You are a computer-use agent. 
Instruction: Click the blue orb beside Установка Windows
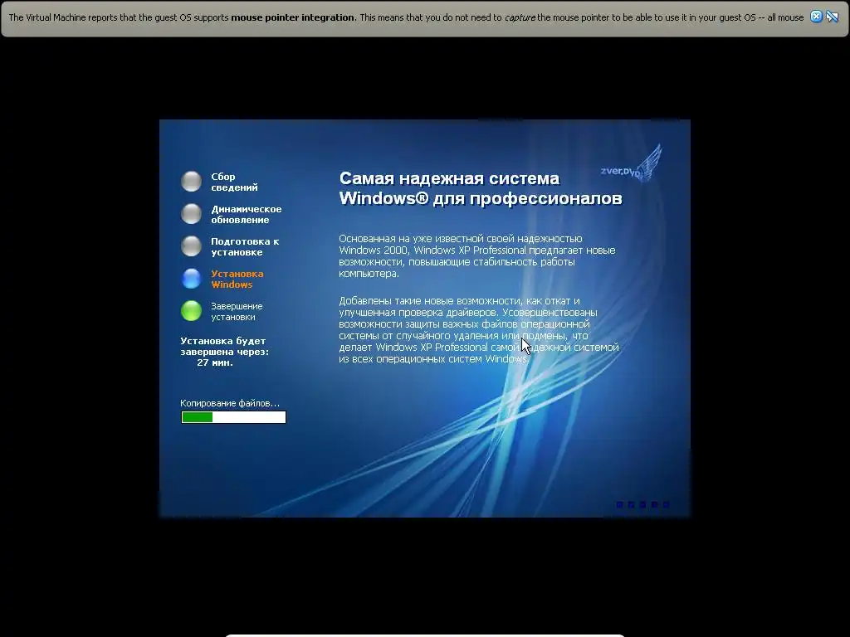[x=191, y=279]
